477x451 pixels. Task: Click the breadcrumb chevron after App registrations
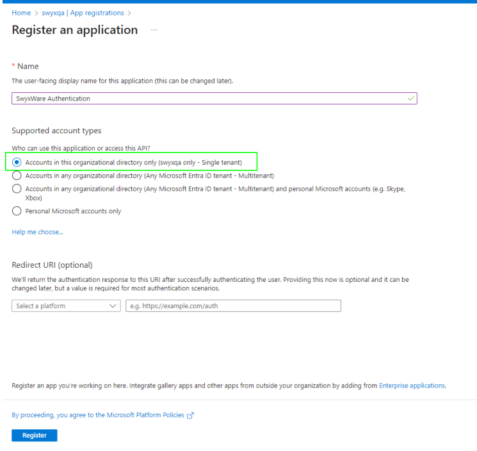pos(129,13)
